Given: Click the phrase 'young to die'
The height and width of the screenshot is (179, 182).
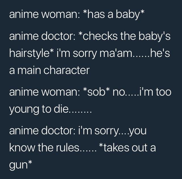Looking at the screenshot, I should tap(39, 109).
